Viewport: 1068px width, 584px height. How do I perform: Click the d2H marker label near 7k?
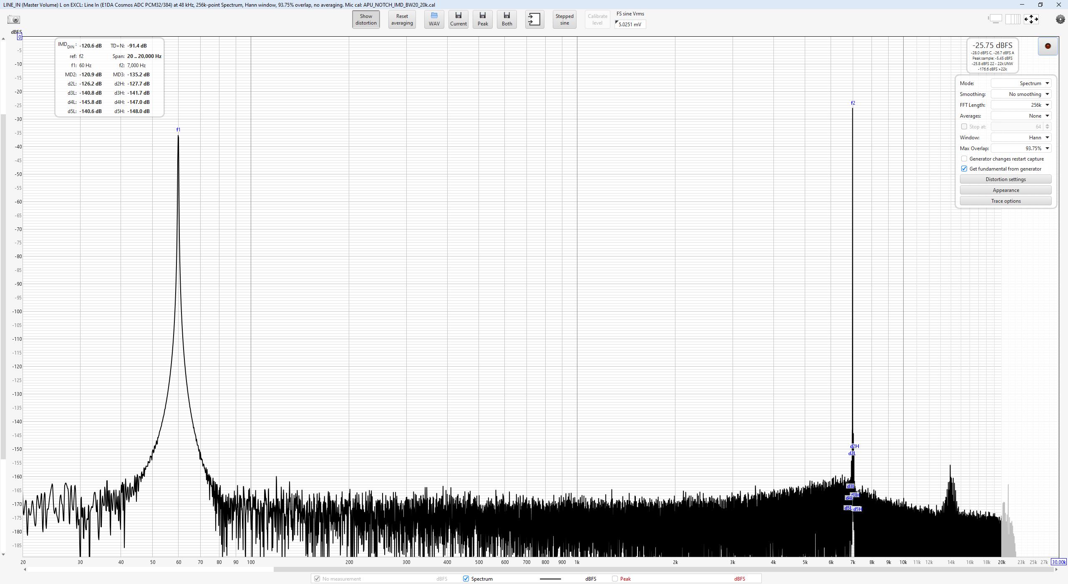tap(854, 446)
